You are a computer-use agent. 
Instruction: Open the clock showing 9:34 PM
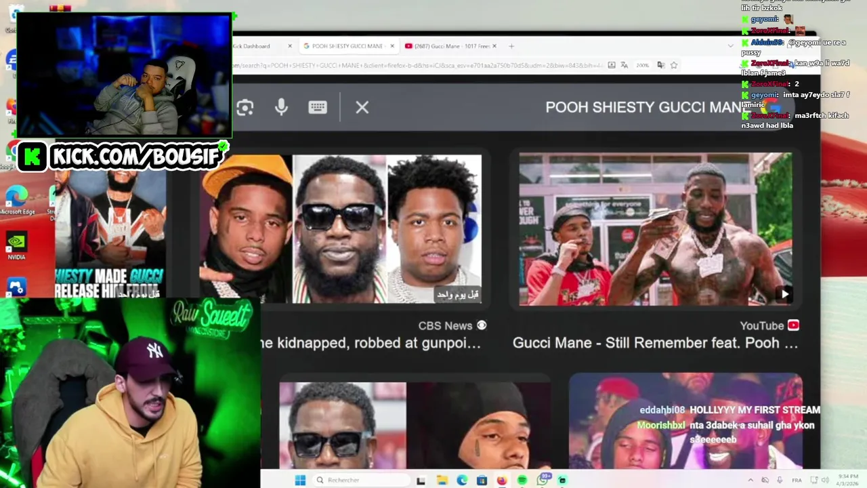click(x=848, y=480)
